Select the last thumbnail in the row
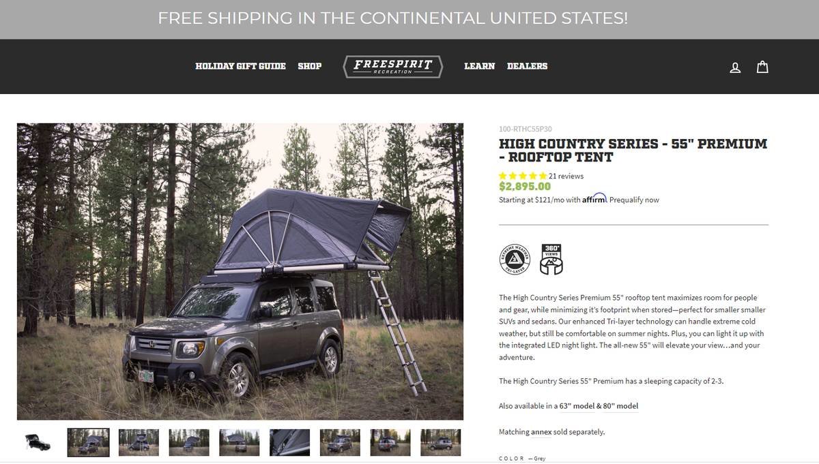This screenshot has height=464, width=819. click(441, 442)
